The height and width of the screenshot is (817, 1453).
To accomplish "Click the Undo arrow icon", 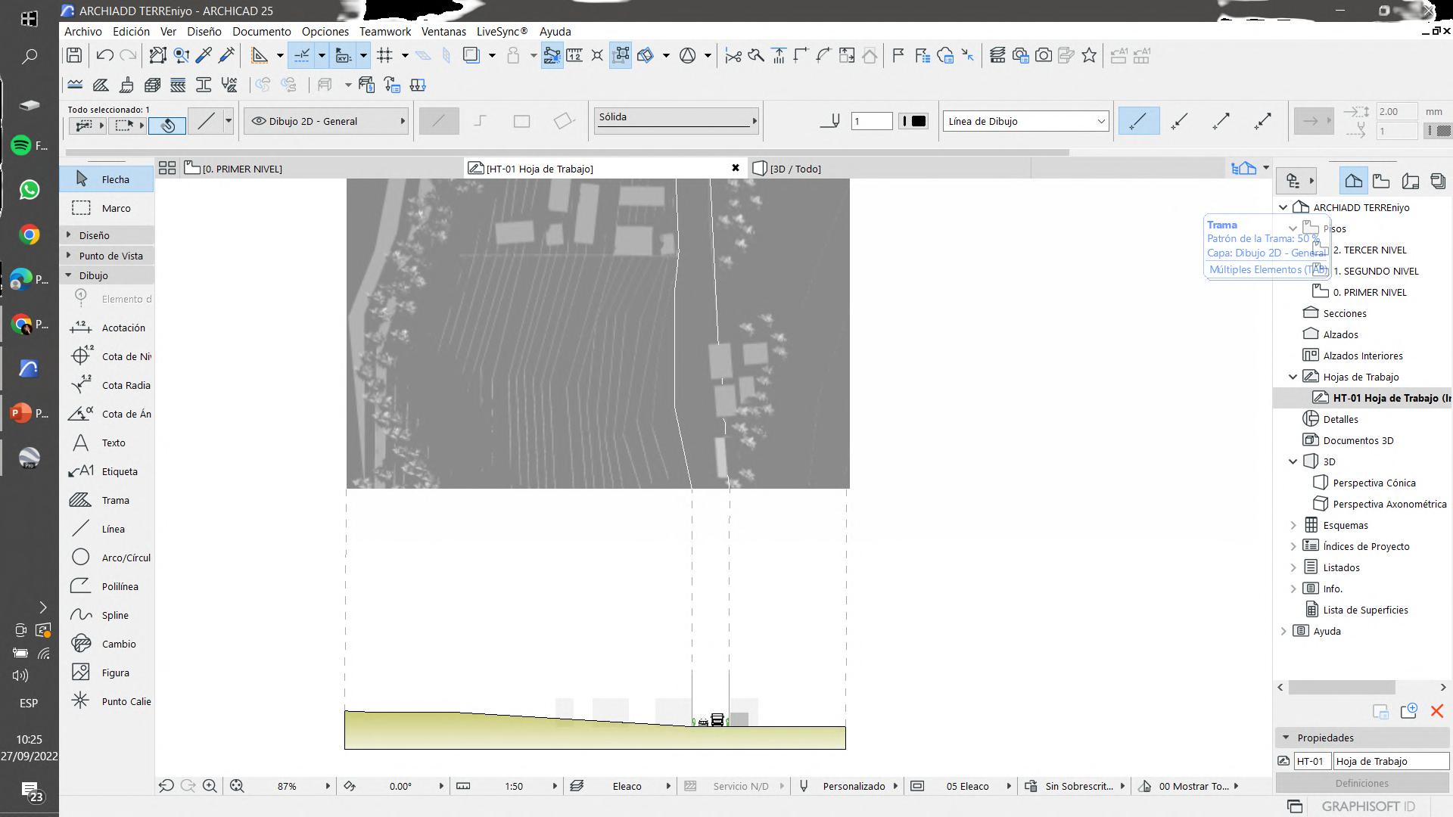I will point(105,55).
